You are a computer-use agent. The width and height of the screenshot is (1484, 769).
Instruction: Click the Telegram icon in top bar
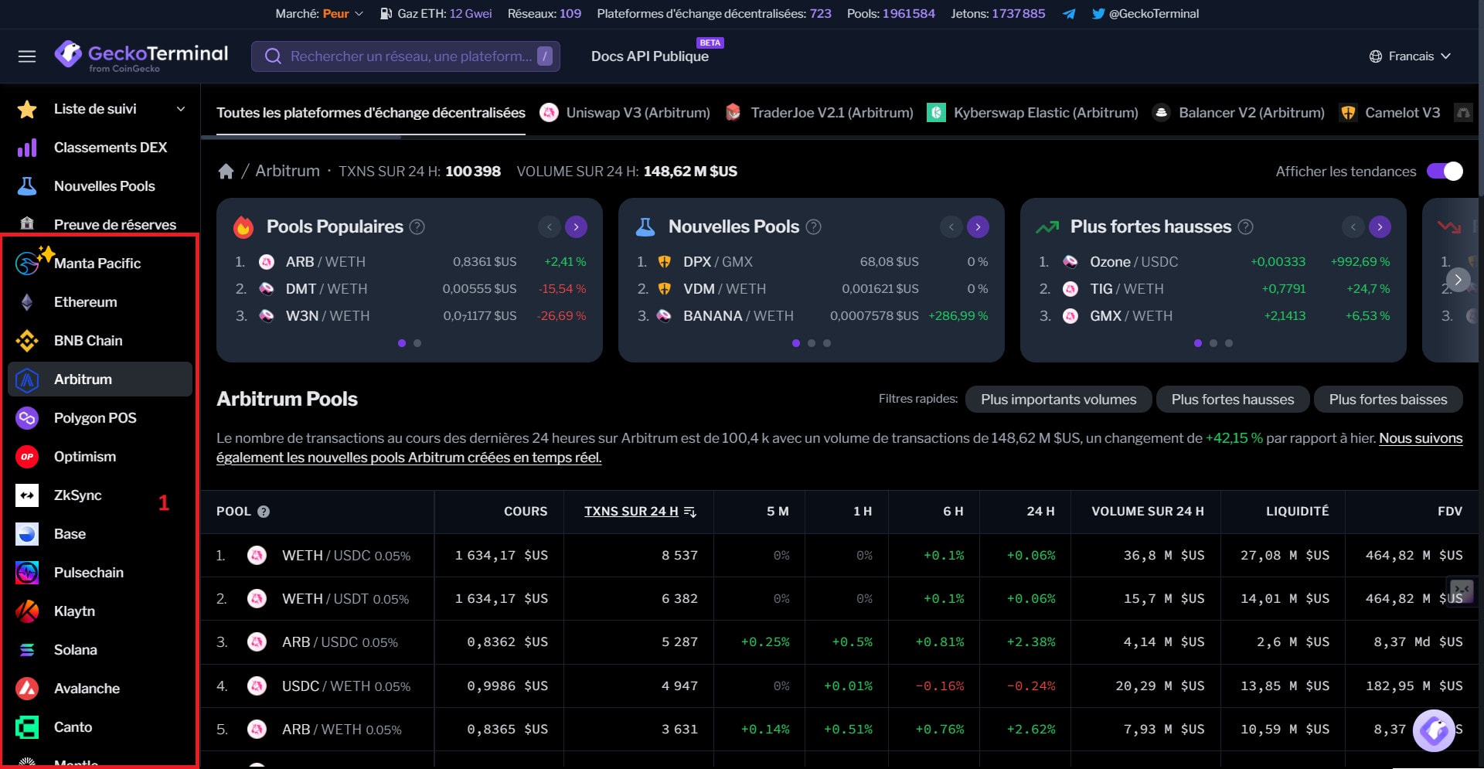tap(1069, 14)
